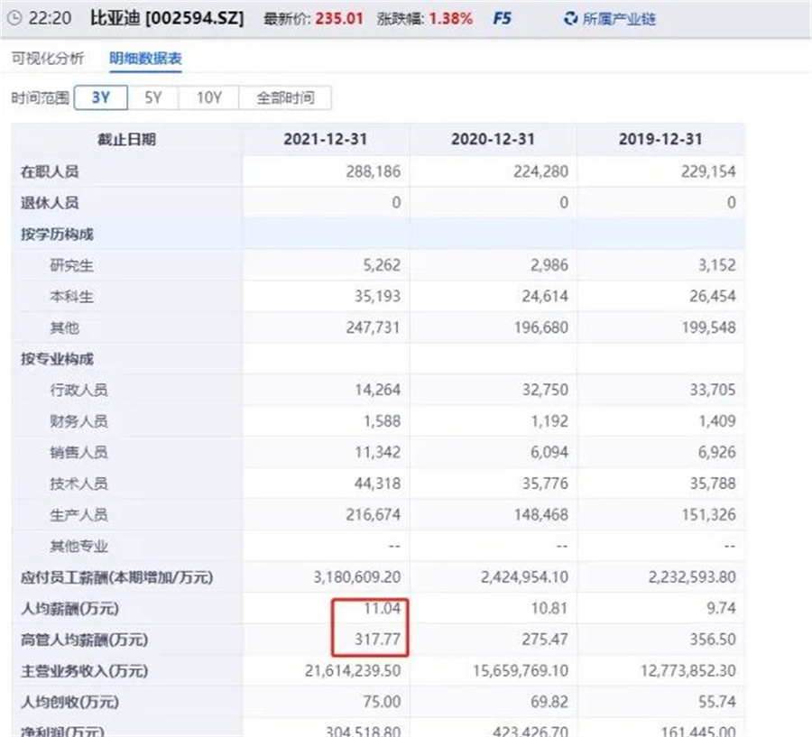Select the 全部时间 time range
Viewport: 812px width, 737px height.
[x=285, y=97]
